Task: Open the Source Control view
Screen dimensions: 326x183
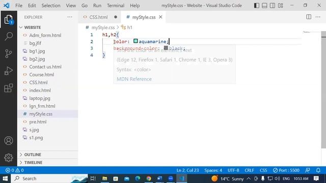Action: coord(9,53)
